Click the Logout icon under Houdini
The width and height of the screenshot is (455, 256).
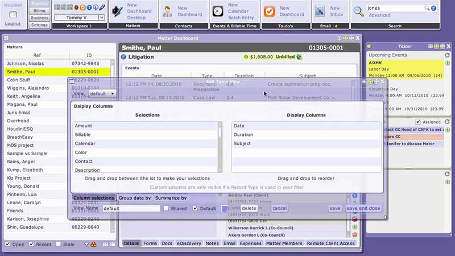[x=13, y=15]
